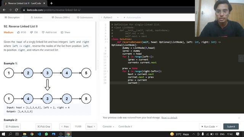Switch the ENG input language

pyautogui.click(x=222, y=134)
